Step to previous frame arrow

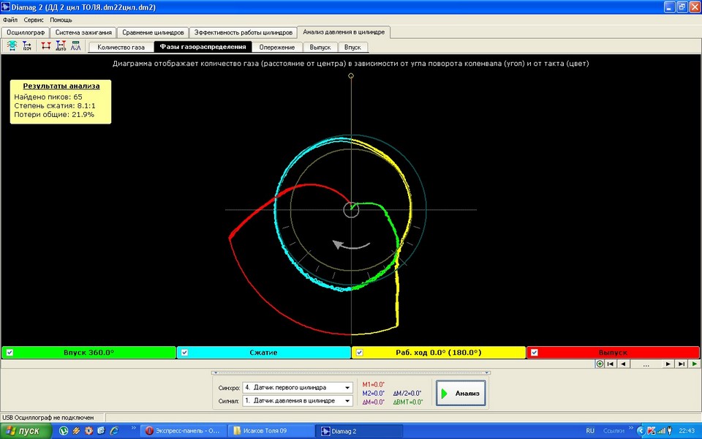623,364
